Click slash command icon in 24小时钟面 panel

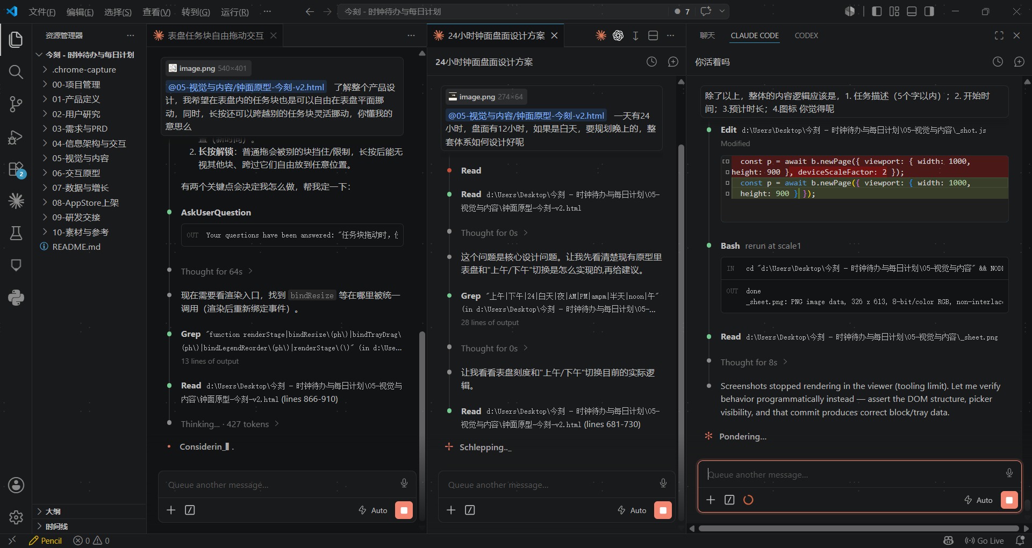[x=470, y=510]
